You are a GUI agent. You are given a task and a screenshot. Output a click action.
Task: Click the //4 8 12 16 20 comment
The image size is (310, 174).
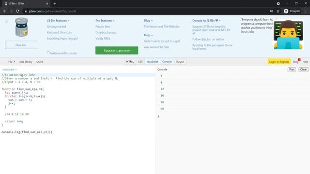click(17, 114)
